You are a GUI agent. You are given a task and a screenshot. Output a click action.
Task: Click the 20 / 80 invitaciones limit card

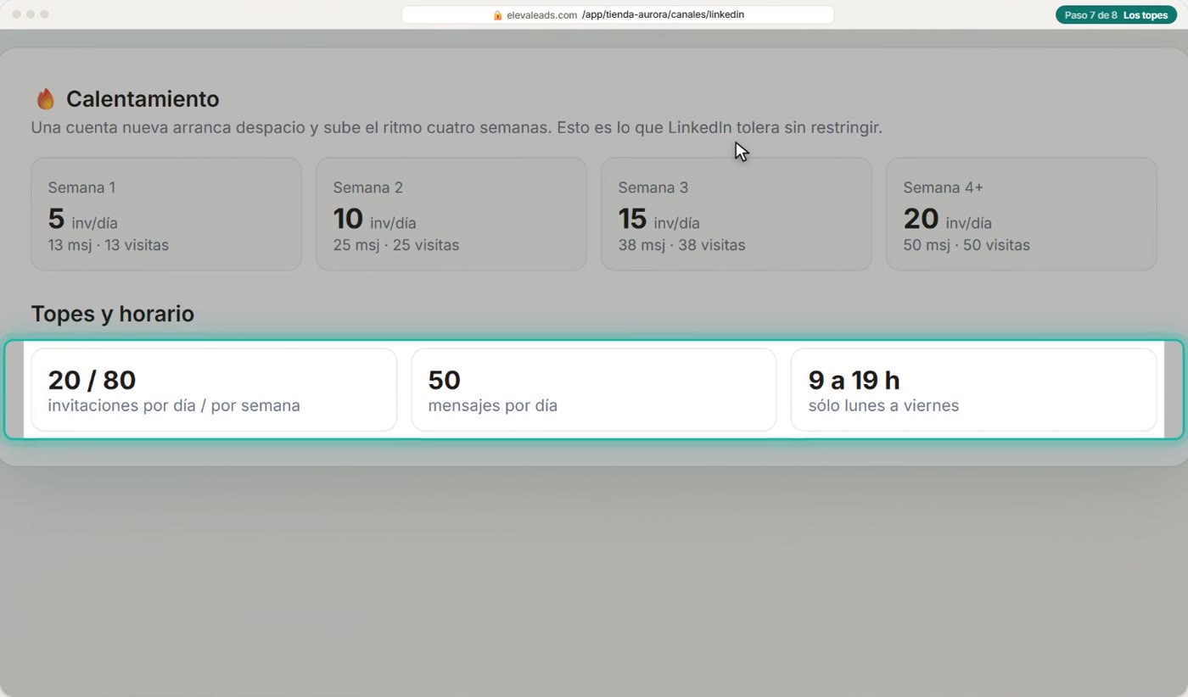(214, 390)
